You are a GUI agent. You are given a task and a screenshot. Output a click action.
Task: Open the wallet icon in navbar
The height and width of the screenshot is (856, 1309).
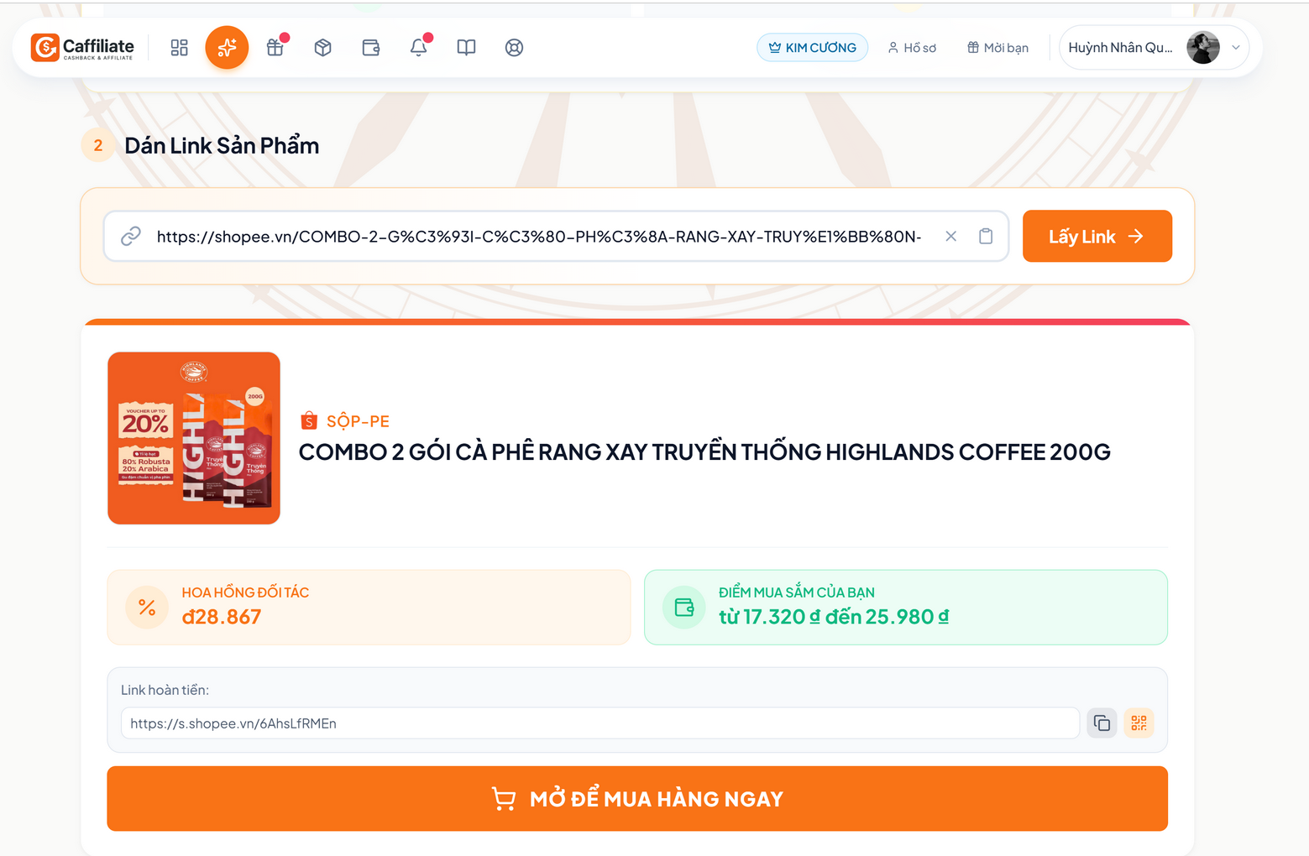pyautogui.click(x=370, y=48)
